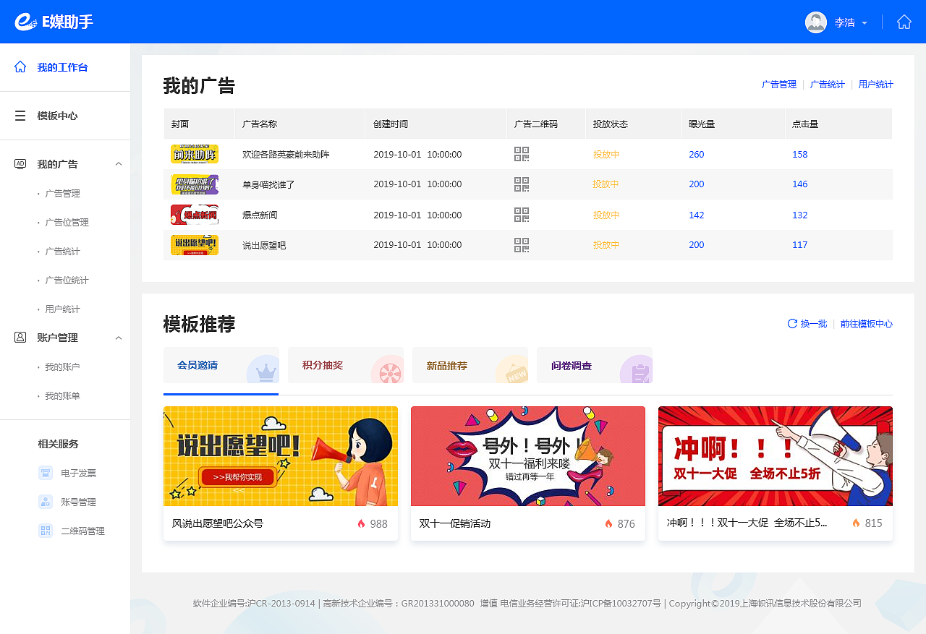Click the 账户管理 person icon
This screenshot has height=634, width=926.
20,337
